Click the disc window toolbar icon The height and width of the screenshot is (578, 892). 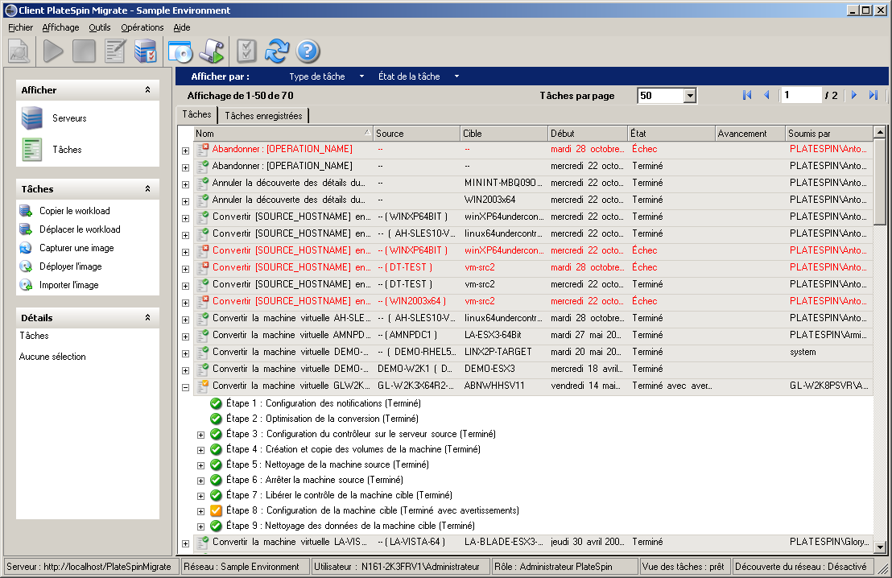[x=180, y=52]
